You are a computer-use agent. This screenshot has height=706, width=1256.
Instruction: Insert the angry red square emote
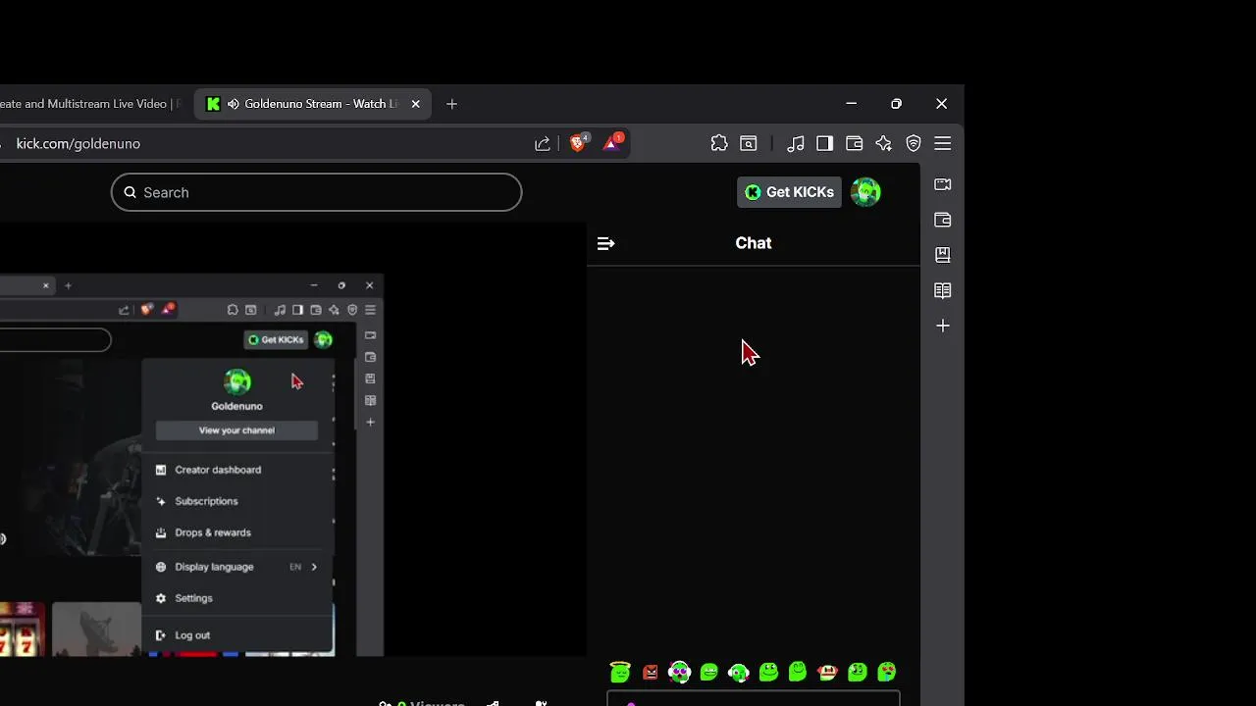651,672
